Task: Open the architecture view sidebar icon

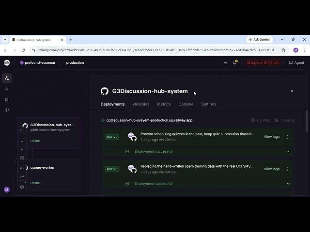Action: pyautogui.click(x=7, y=78)
